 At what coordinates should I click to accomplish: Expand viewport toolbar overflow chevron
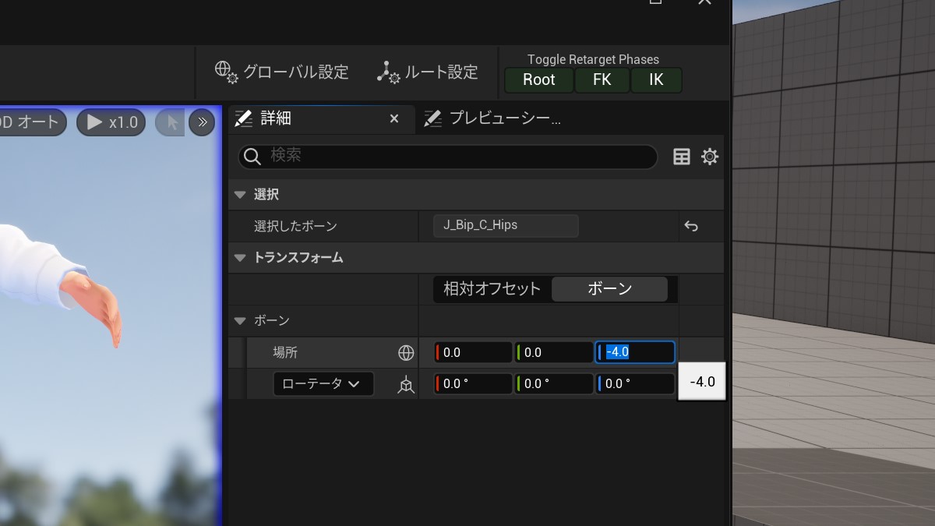click(202, 122)
